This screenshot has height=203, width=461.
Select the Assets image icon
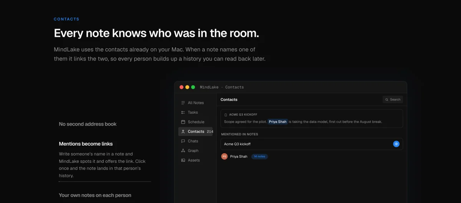coord(183,160)
